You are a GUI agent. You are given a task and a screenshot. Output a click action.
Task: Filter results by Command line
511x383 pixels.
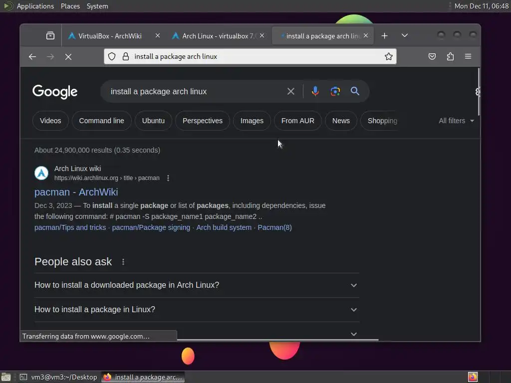click(102, 121)
